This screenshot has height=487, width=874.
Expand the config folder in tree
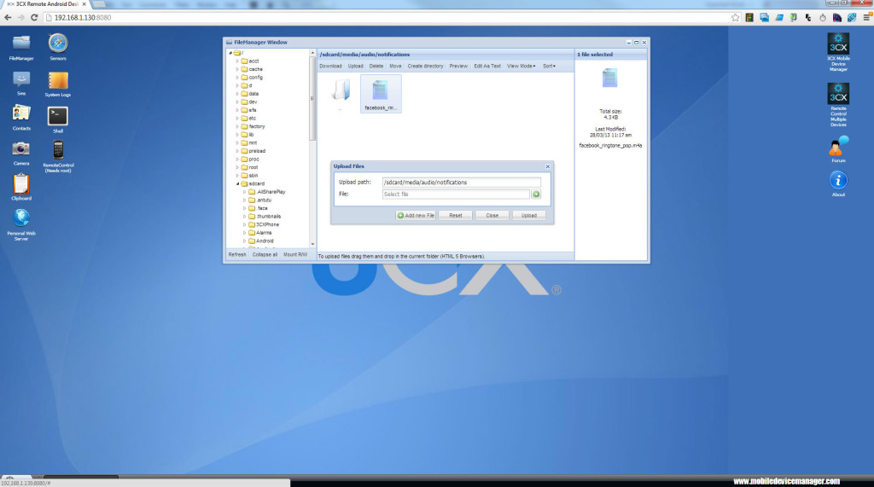coord(237,78)
